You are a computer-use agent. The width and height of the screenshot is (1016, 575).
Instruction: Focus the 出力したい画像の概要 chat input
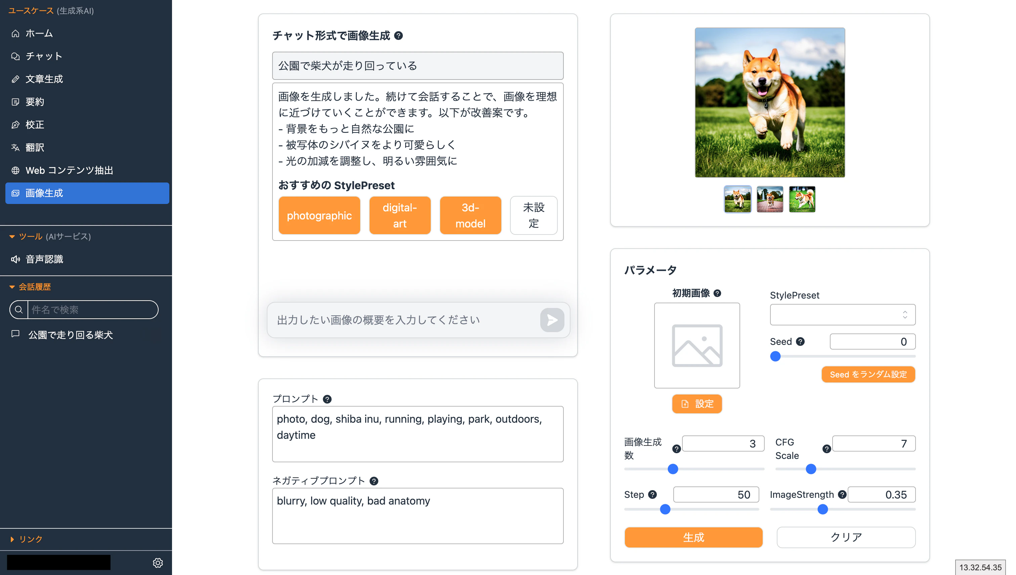(x=404, y=320)
